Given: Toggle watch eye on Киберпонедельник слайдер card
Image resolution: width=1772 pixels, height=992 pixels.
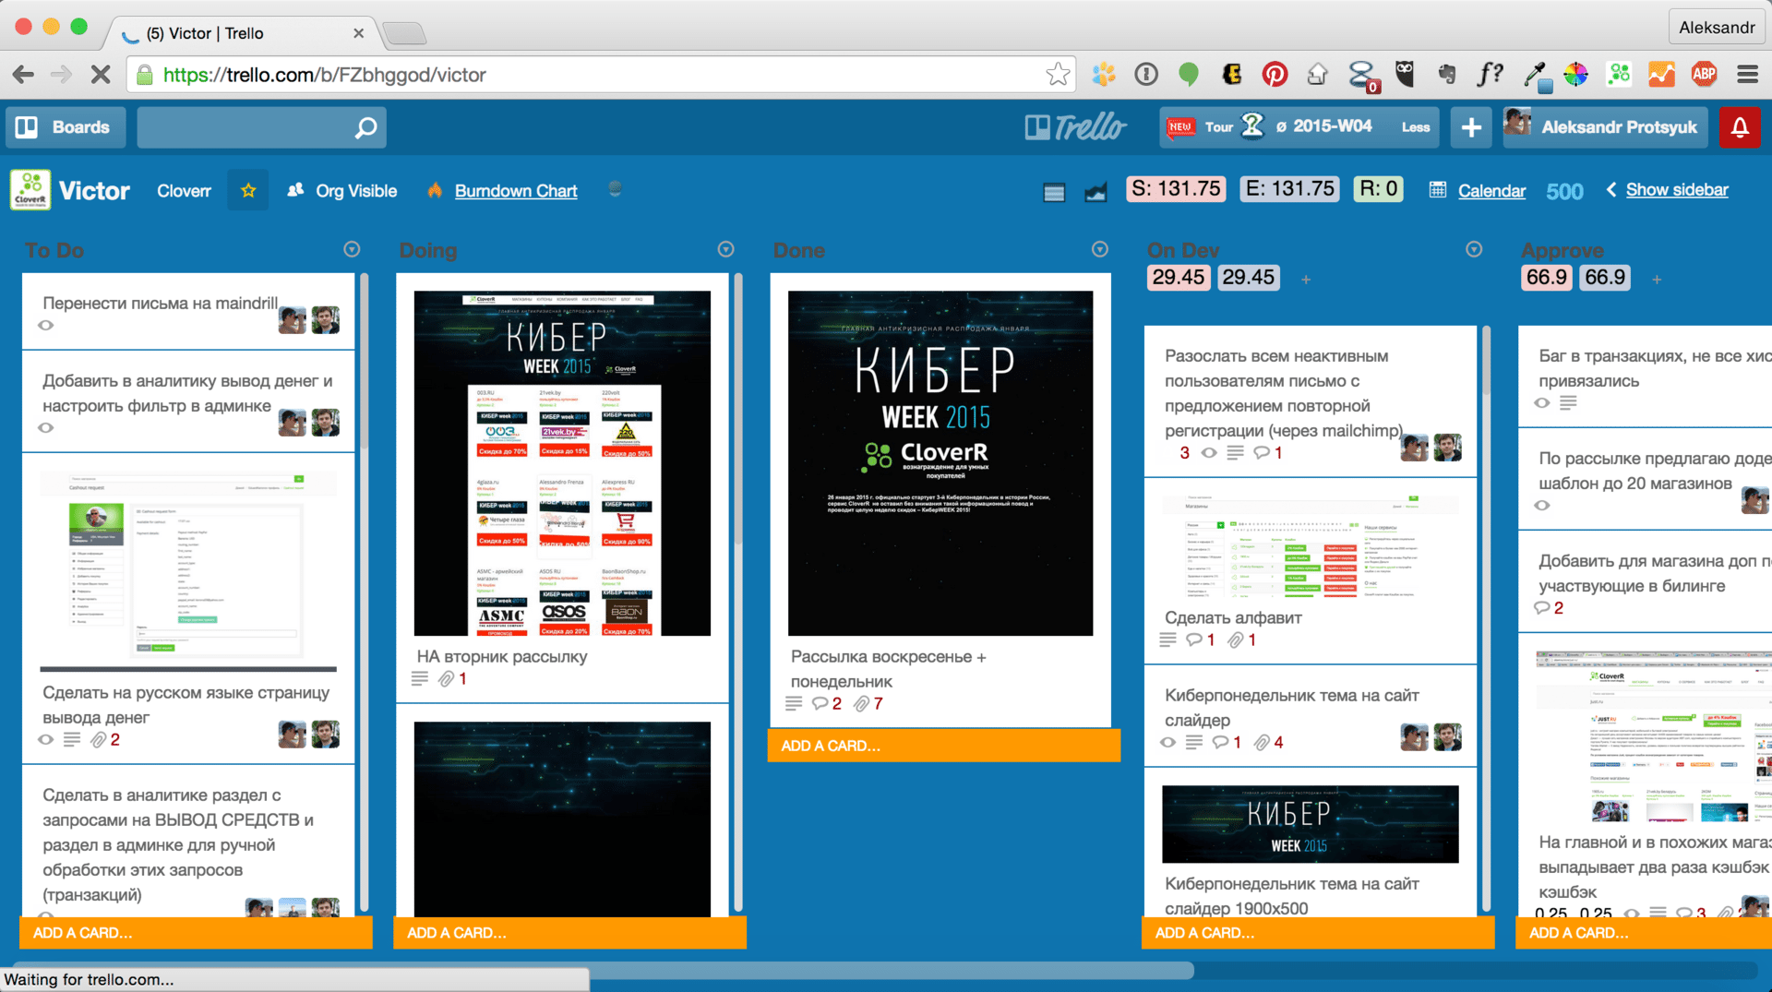Looking at the screenshot, I should click(x=1168, y=743).
